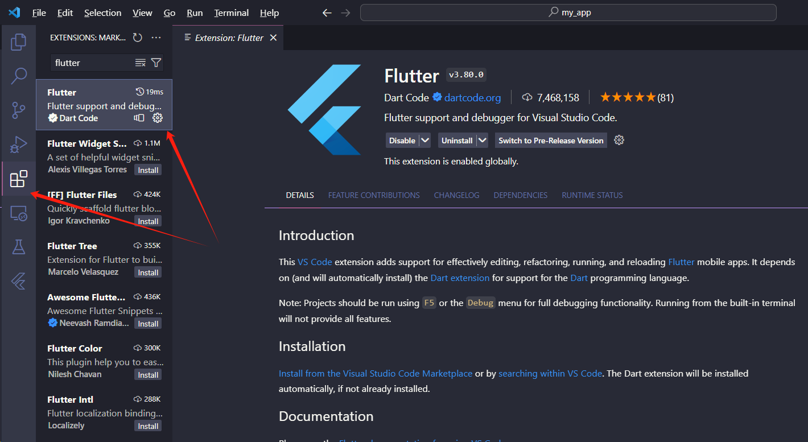808x442 pixels.
Task: Open the Remote Explorer view
Action: click(x=19, y=213)
